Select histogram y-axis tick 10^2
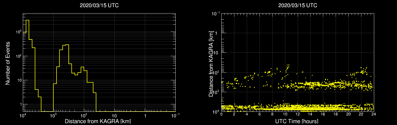This screenshot has height=125, width=397. point(18,56)
